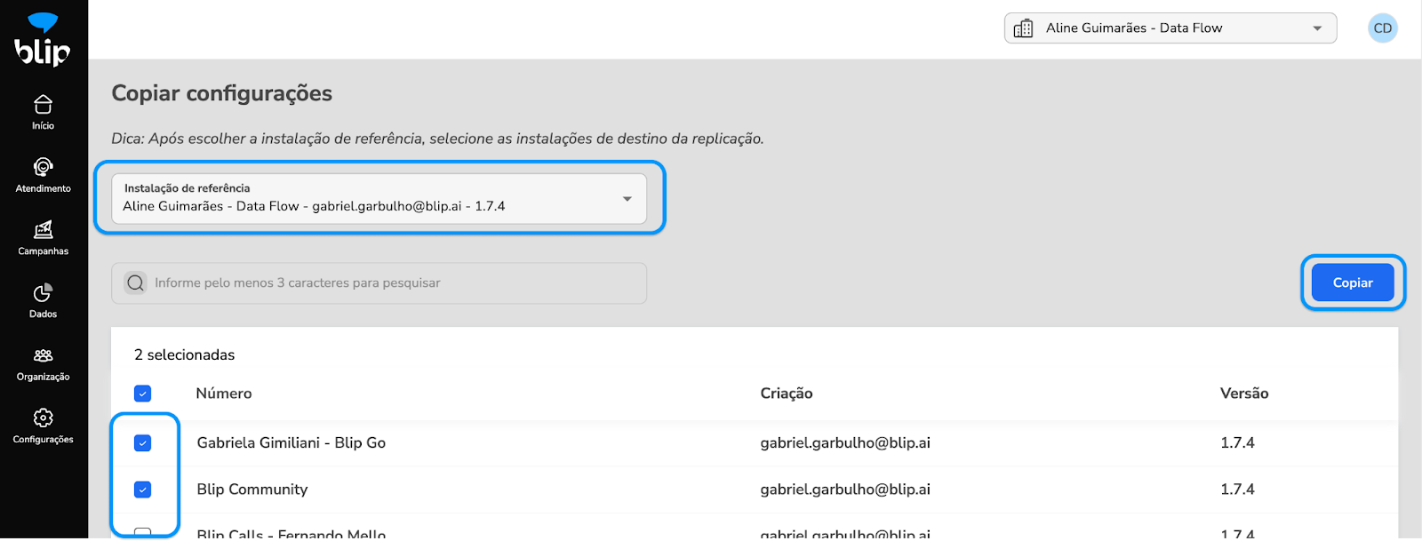1422x541 pixels.
Task: Expand the Aline Guimarães - Data Flow organization dropdown
Action: (x=1170, y=28)
